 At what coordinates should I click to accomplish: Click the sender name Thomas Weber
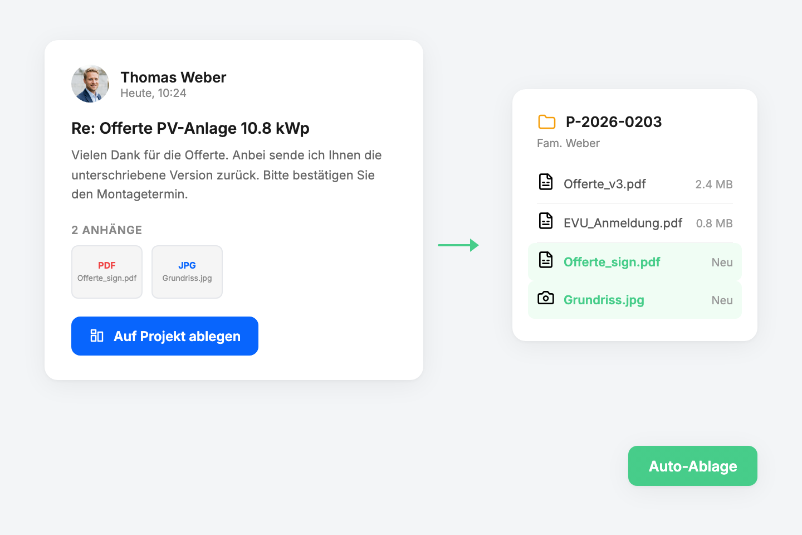coord(173,77)
